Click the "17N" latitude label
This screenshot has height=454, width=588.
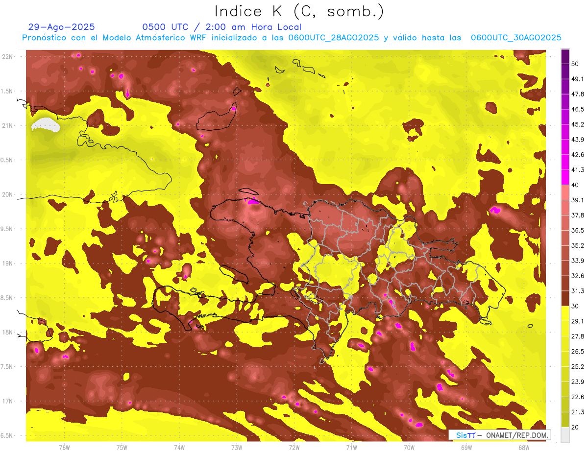click(8, 402)
